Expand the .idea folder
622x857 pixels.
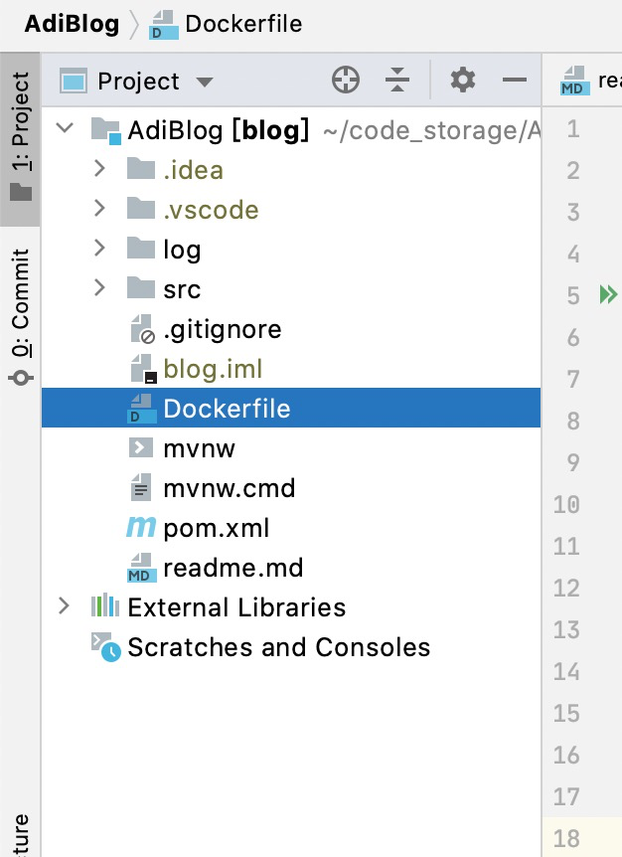pyautogui.click(x=98, y=169)
